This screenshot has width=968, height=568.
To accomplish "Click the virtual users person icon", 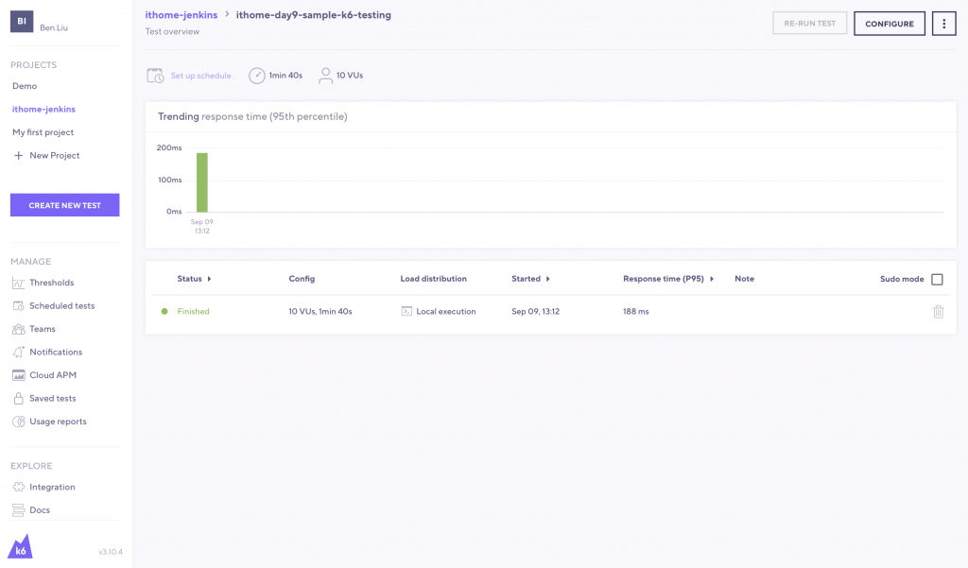I will pyautogui.click(x=325, y=76).
